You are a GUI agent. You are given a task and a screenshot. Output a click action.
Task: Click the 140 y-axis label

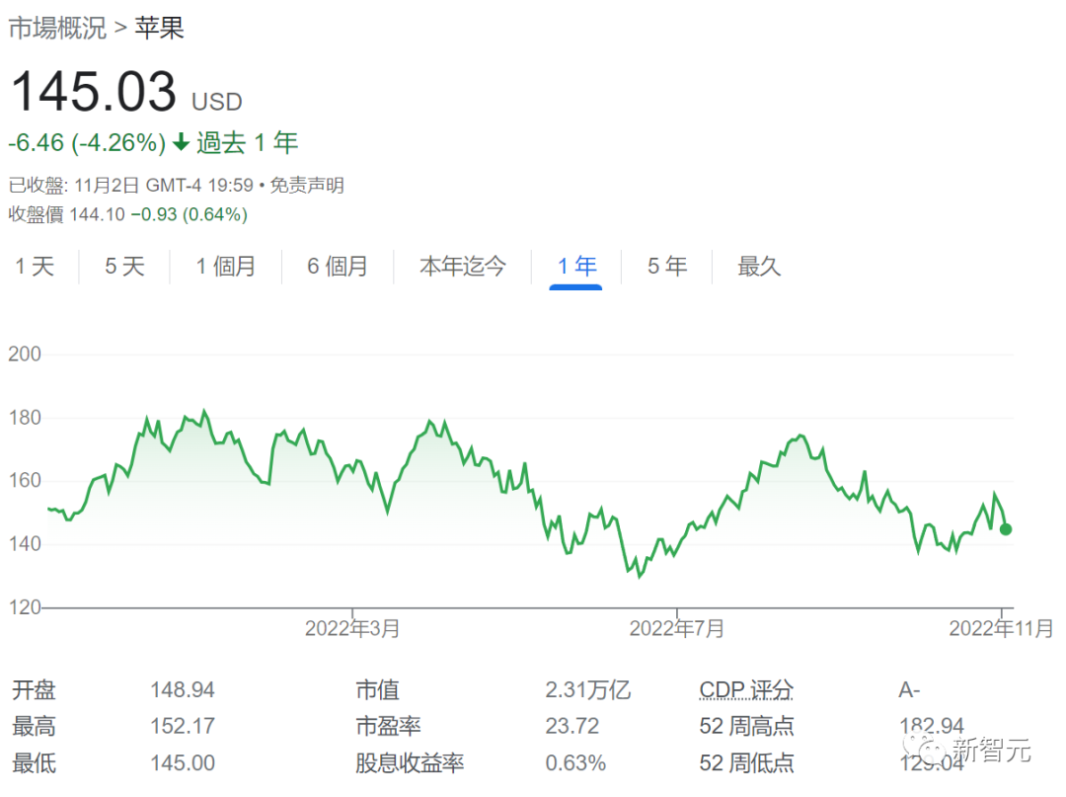pos(25,544)
